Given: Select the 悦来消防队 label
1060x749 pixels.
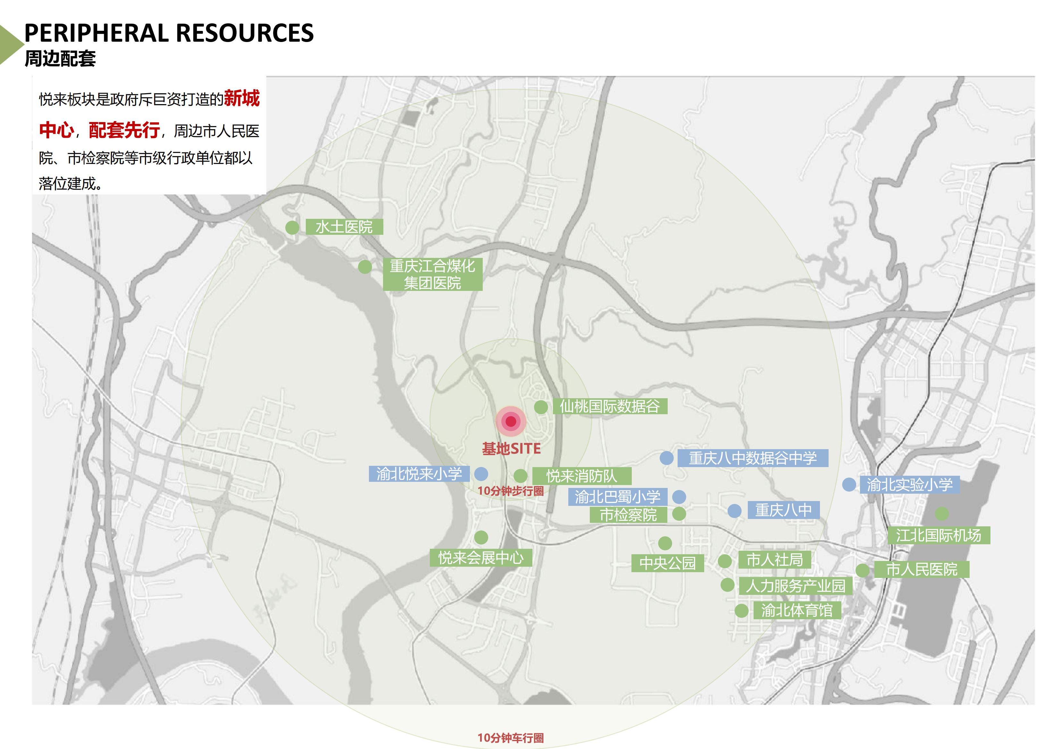Looking at the screenshot, I should [x=582, y=476].
